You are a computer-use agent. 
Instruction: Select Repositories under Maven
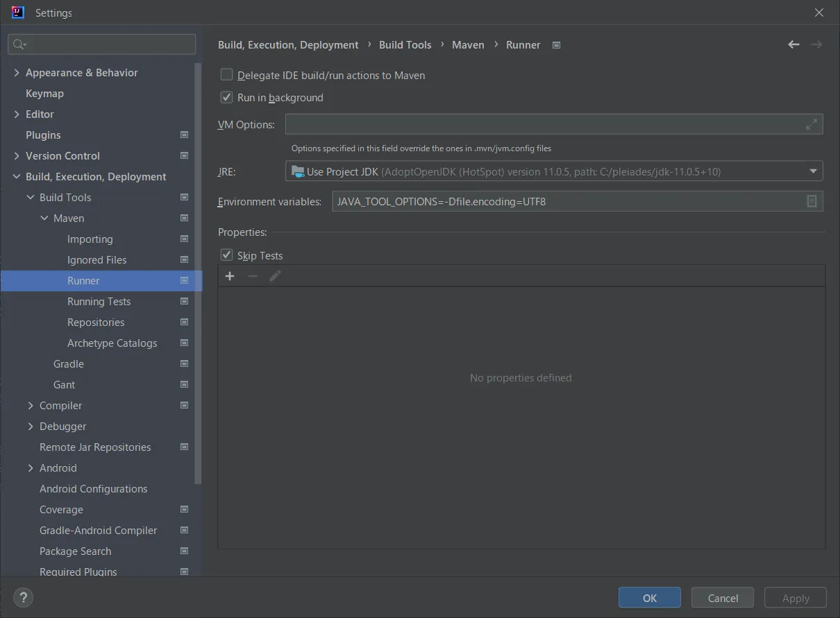(96, 322)
